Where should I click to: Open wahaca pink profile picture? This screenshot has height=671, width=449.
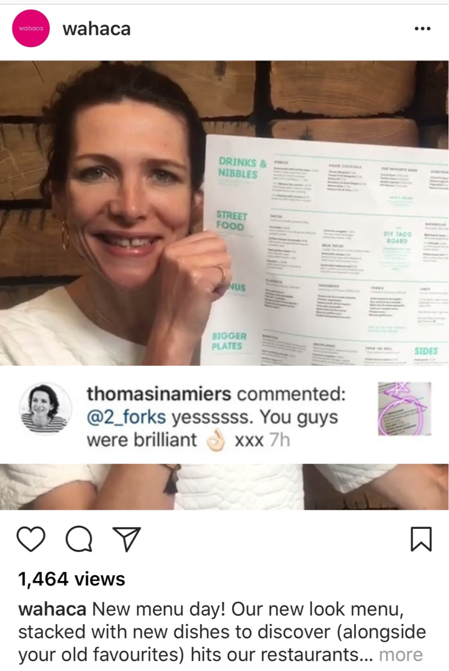[31, 28]
